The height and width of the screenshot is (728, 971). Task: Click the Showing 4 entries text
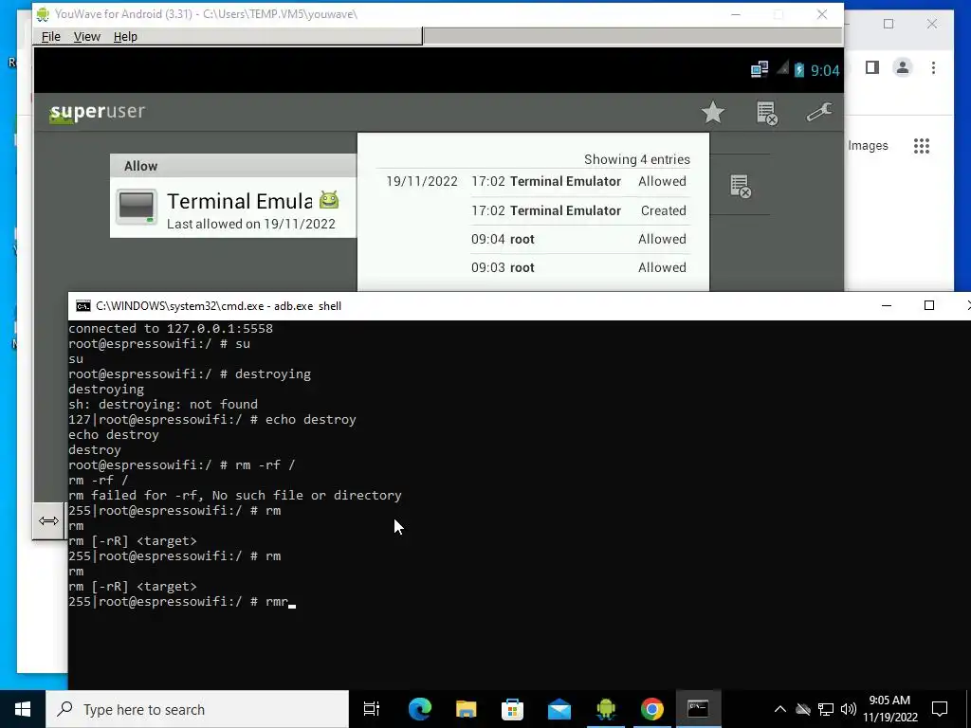pos(636,159)
